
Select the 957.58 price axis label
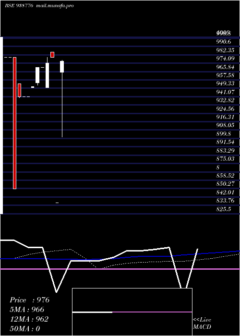pos(225,75)
